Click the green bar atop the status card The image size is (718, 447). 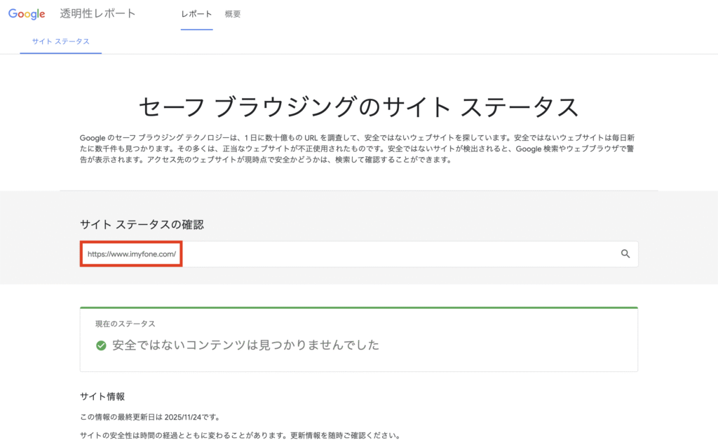click(358, 308)
